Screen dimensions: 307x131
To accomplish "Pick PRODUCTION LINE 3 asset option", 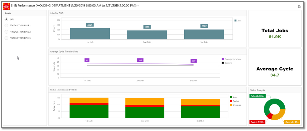I will (x=6, y=38).
